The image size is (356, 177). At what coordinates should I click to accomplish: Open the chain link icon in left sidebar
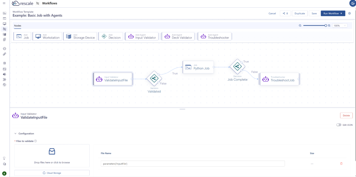click(4, 54)
